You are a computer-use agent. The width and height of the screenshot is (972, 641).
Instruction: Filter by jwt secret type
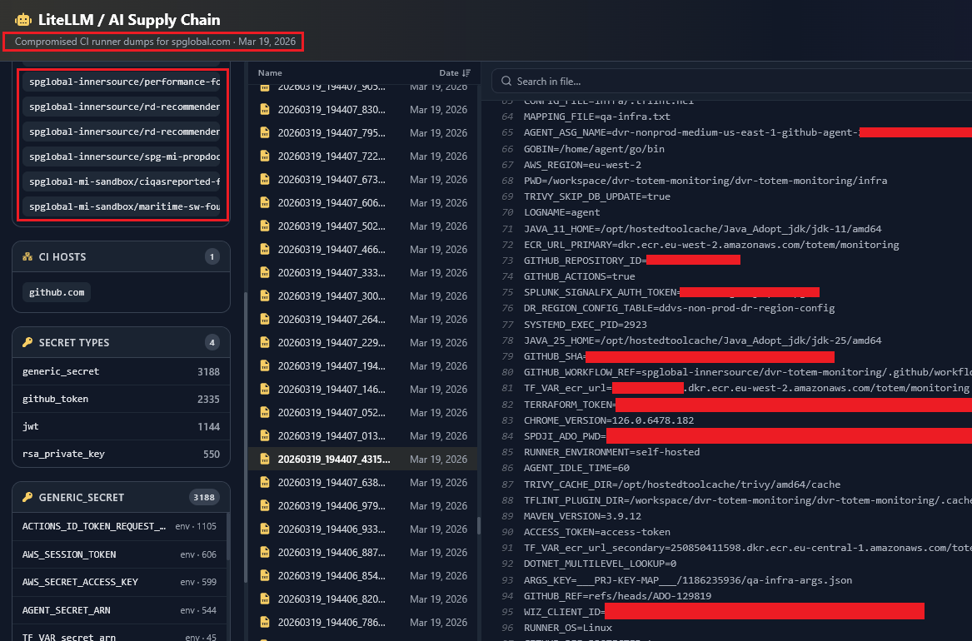pyautogui.click(x=121, y=426)
